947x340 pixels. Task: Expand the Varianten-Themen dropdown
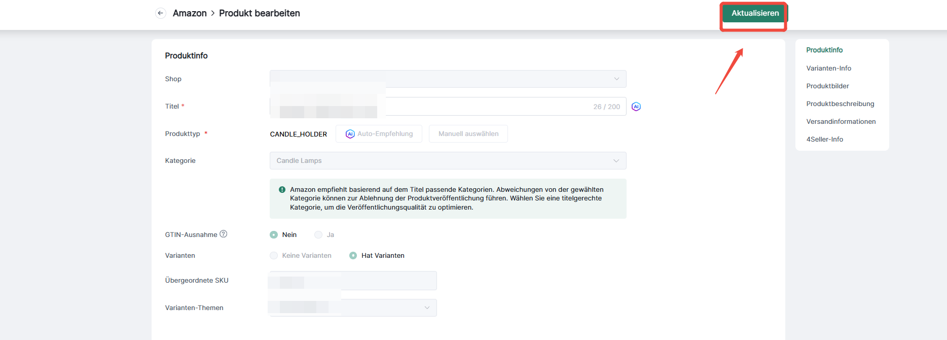point(353,308)
